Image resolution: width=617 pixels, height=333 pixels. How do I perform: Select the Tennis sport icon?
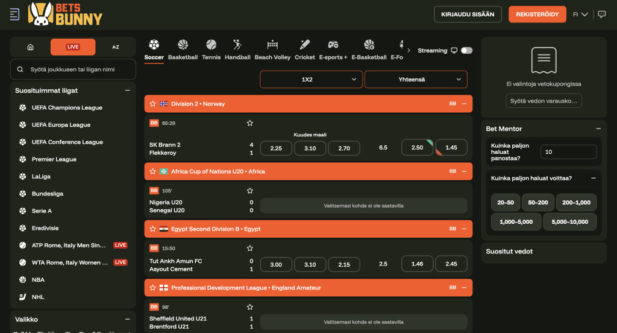[211, 45]
